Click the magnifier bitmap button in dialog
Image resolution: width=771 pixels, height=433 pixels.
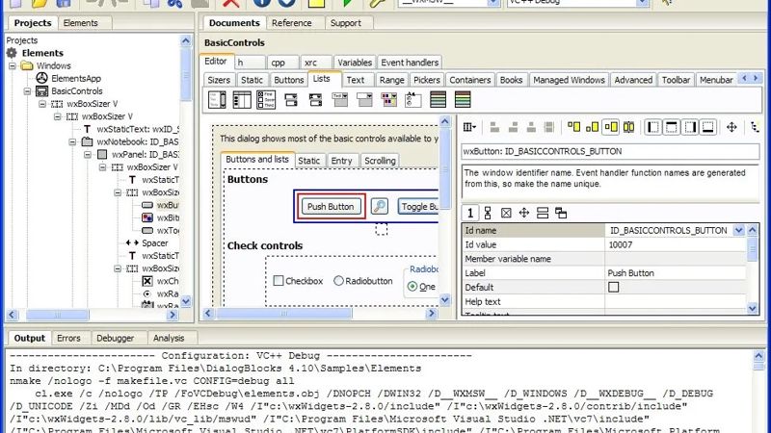tap(379, 206)
